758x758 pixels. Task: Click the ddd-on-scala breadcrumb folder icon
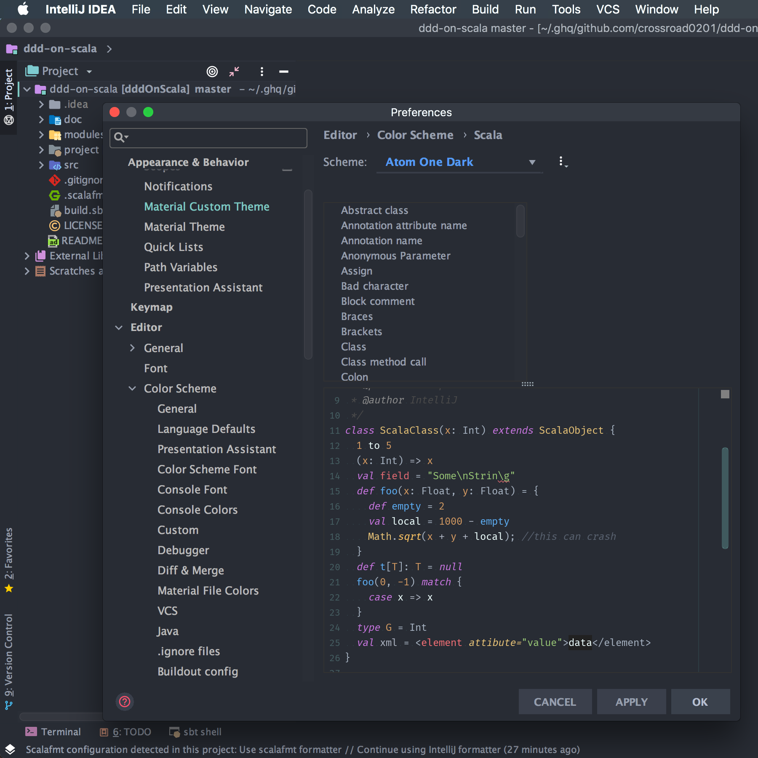12,49
